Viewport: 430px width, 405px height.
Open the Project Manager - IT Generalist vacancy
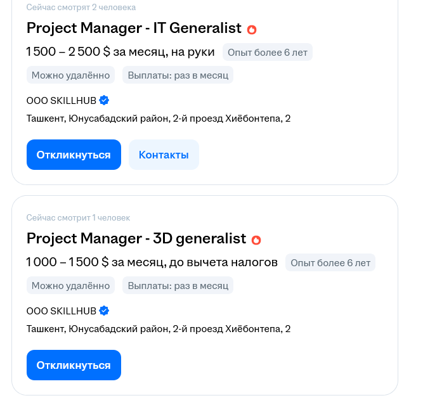coord(134,28)
